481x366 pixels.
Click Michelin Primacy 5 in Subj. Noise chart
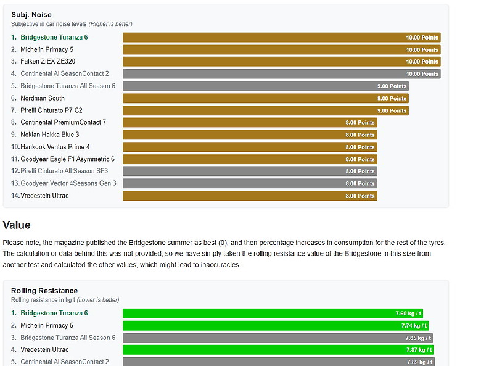pos(47,49)
